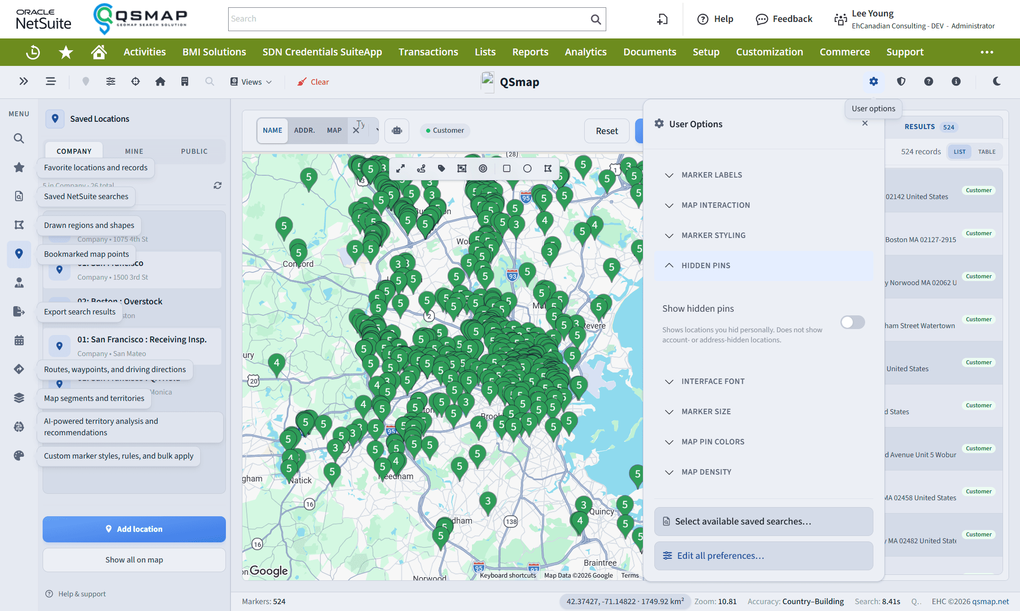The height and width of the screenshot is (611, 1020).
Task: Click the draw circle tool on map
Action: coord(527,168)
